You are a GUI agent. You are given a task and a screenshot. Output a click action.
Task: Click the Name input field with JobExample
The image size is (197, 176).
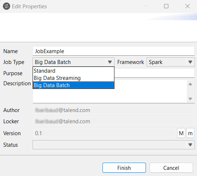click(x=114, y=51)
